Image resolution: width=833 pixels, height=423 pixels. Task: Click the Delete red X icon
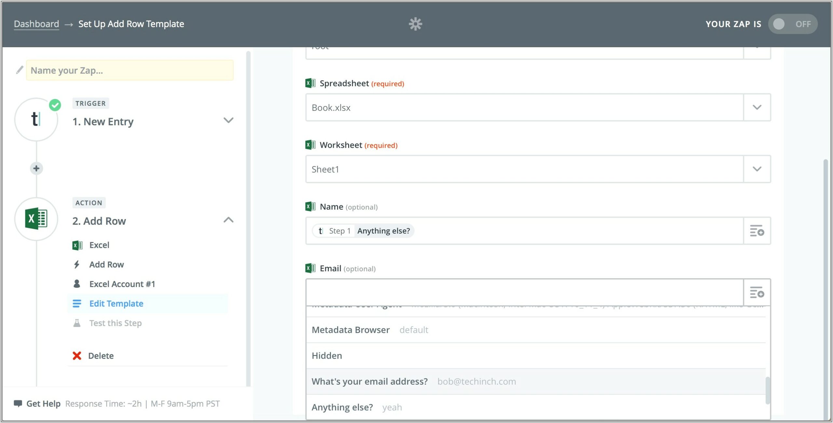(x=78, y=355)
